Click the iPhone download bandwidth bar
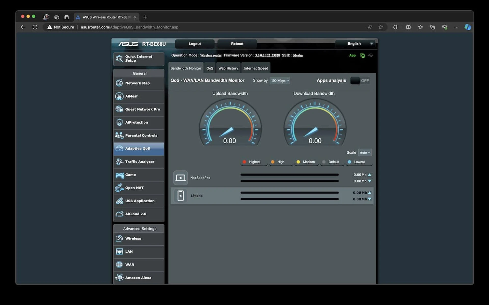 (x=290, y=199)
